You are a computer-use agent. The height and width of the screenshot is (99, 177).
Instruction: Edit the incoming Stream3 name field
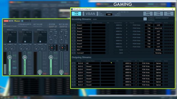(83, 31)
